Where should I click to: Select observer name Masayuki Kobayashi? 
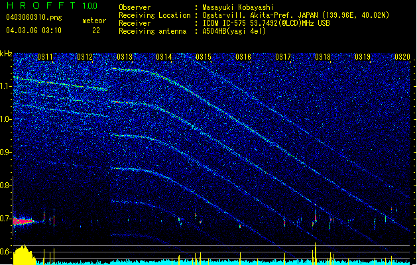click(x=237, y=7)
